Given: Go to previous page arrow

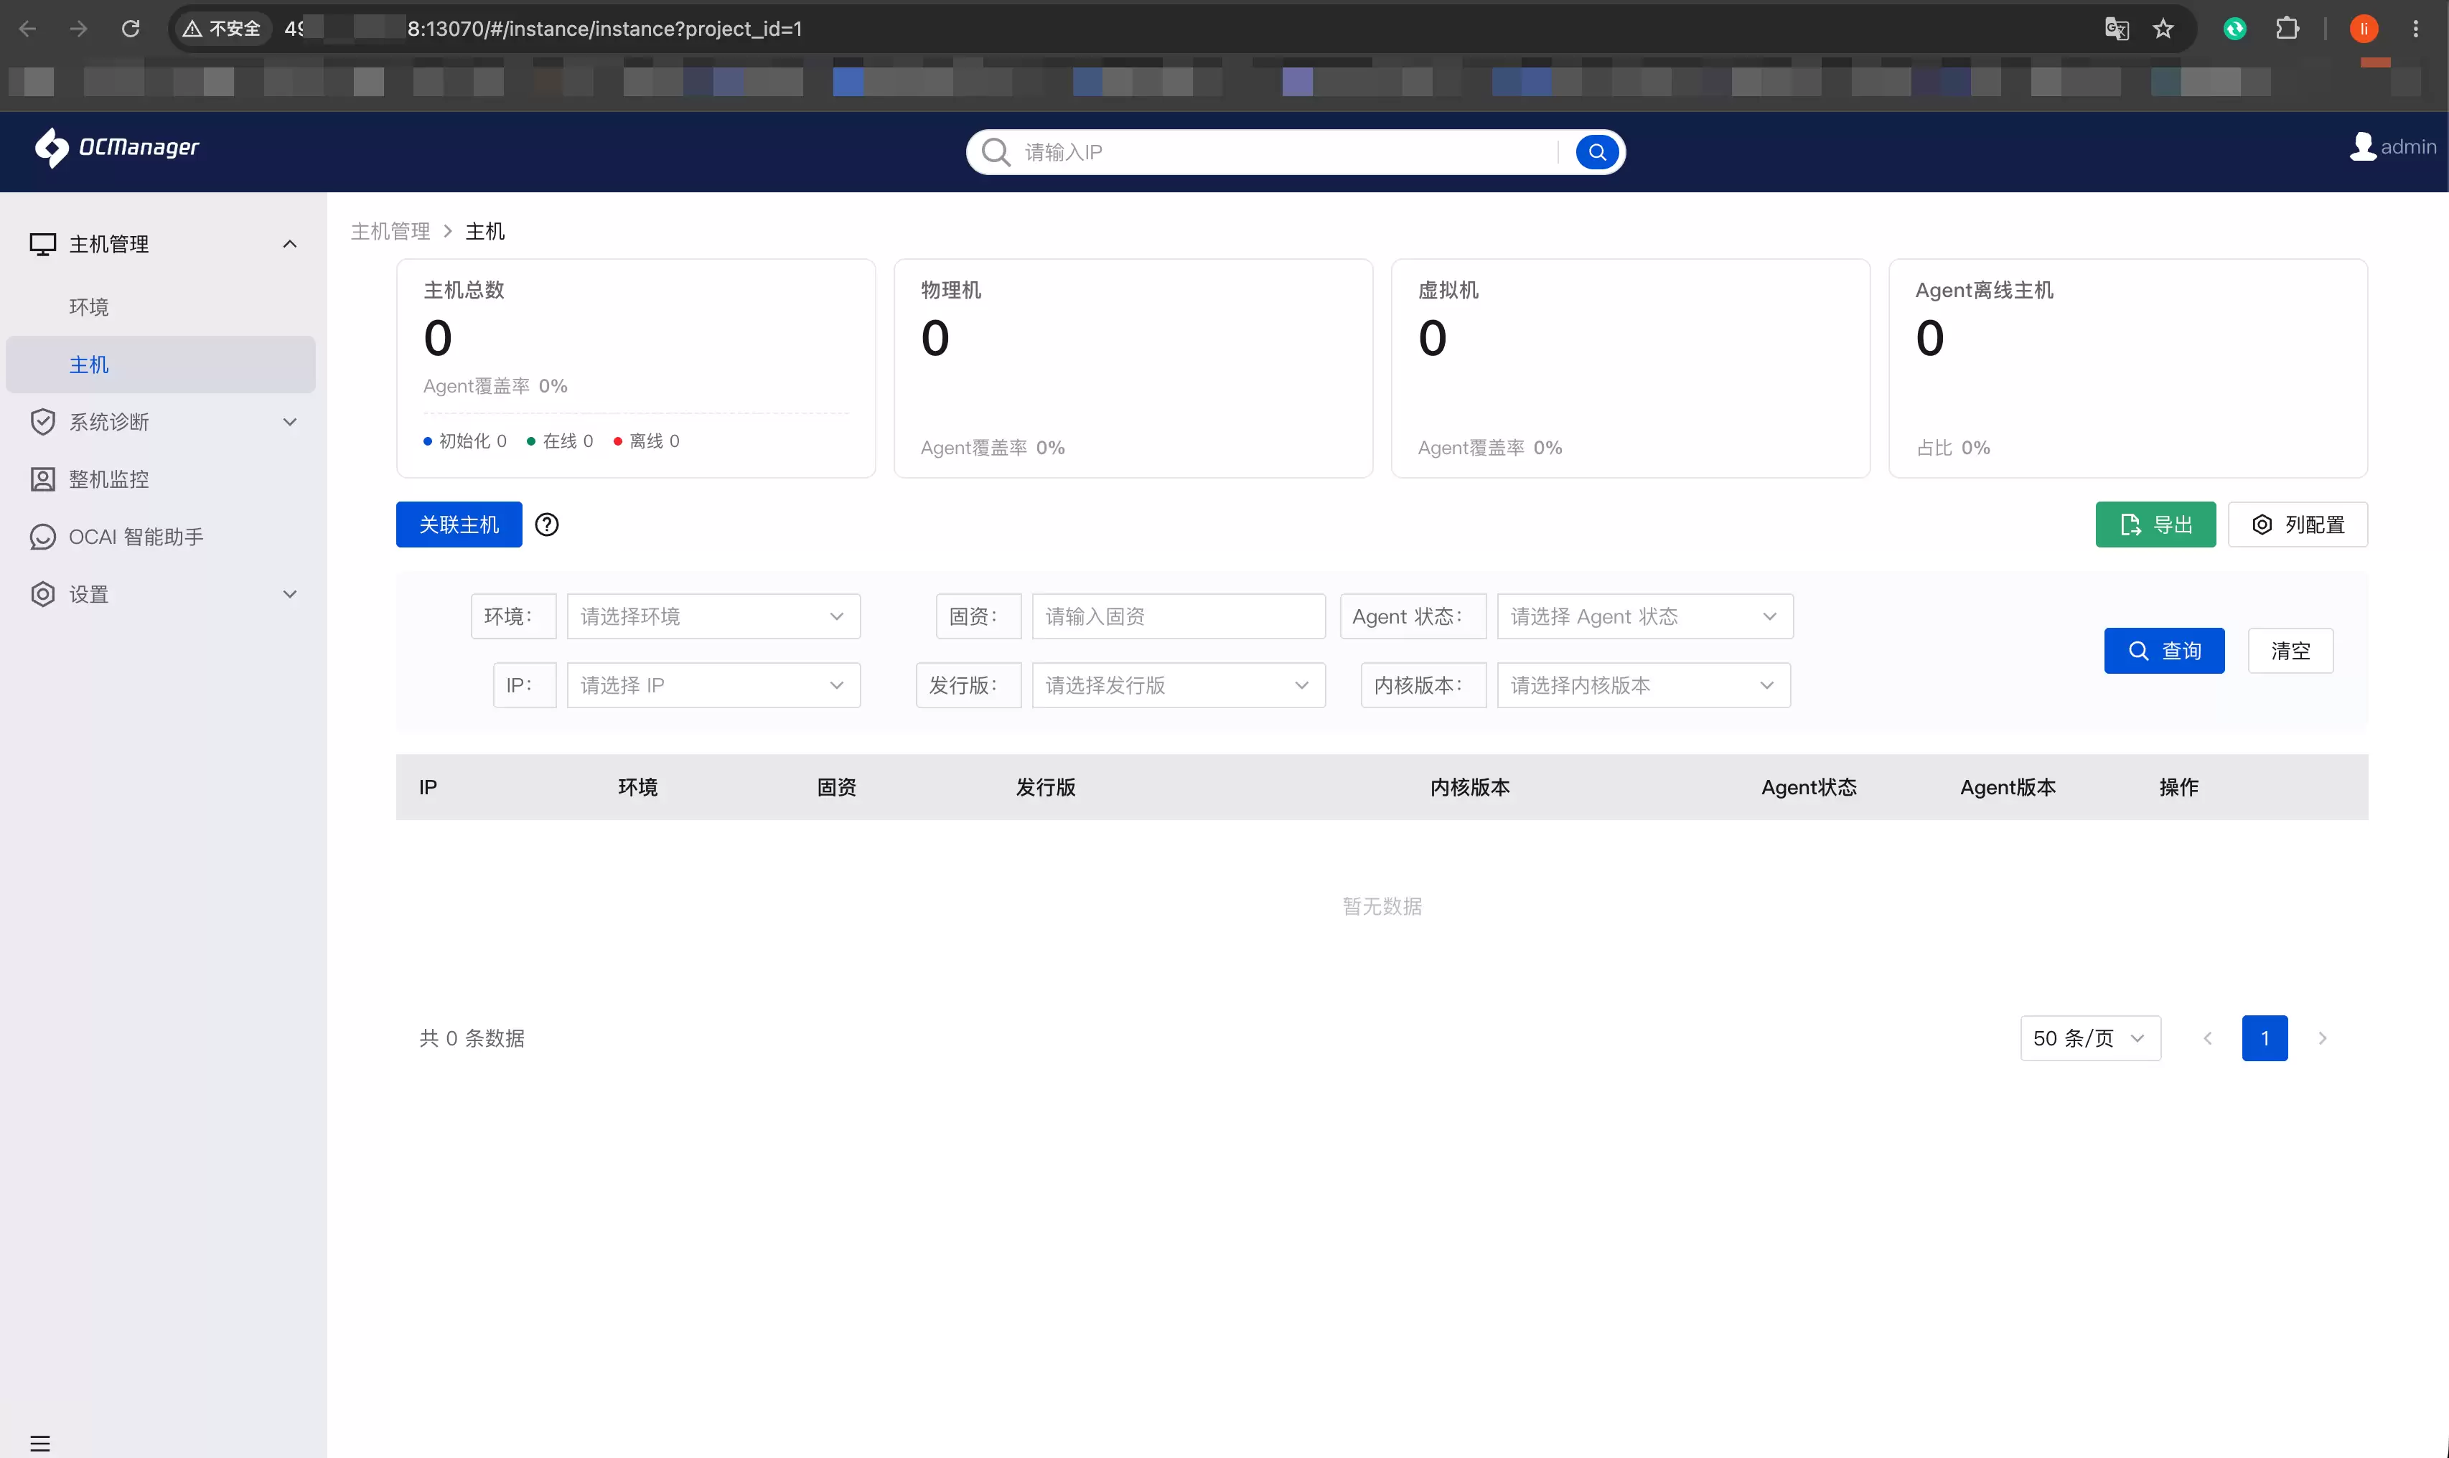Looking at the screenshot, I should [x=2207, y=1038].
